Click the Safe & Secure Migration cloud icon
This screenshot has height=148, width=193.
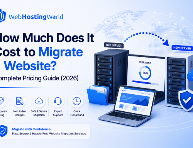click(39, 101)
